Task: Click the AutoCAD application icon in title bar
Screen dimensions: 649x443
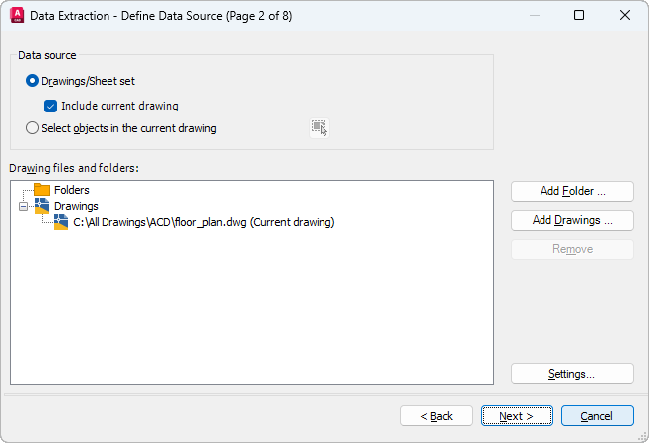Action: coord(16,15)
